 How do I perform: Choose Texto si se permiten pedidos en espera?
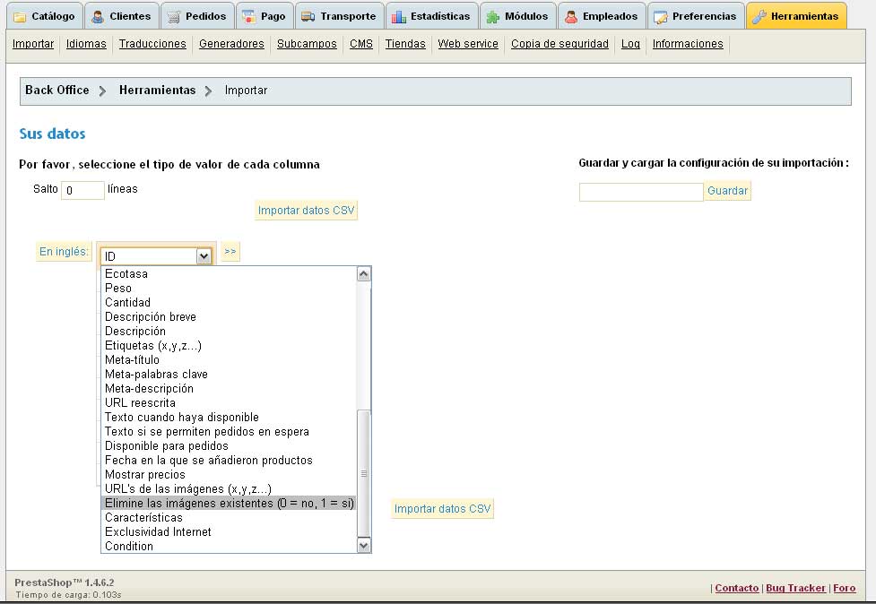[229, 432]
